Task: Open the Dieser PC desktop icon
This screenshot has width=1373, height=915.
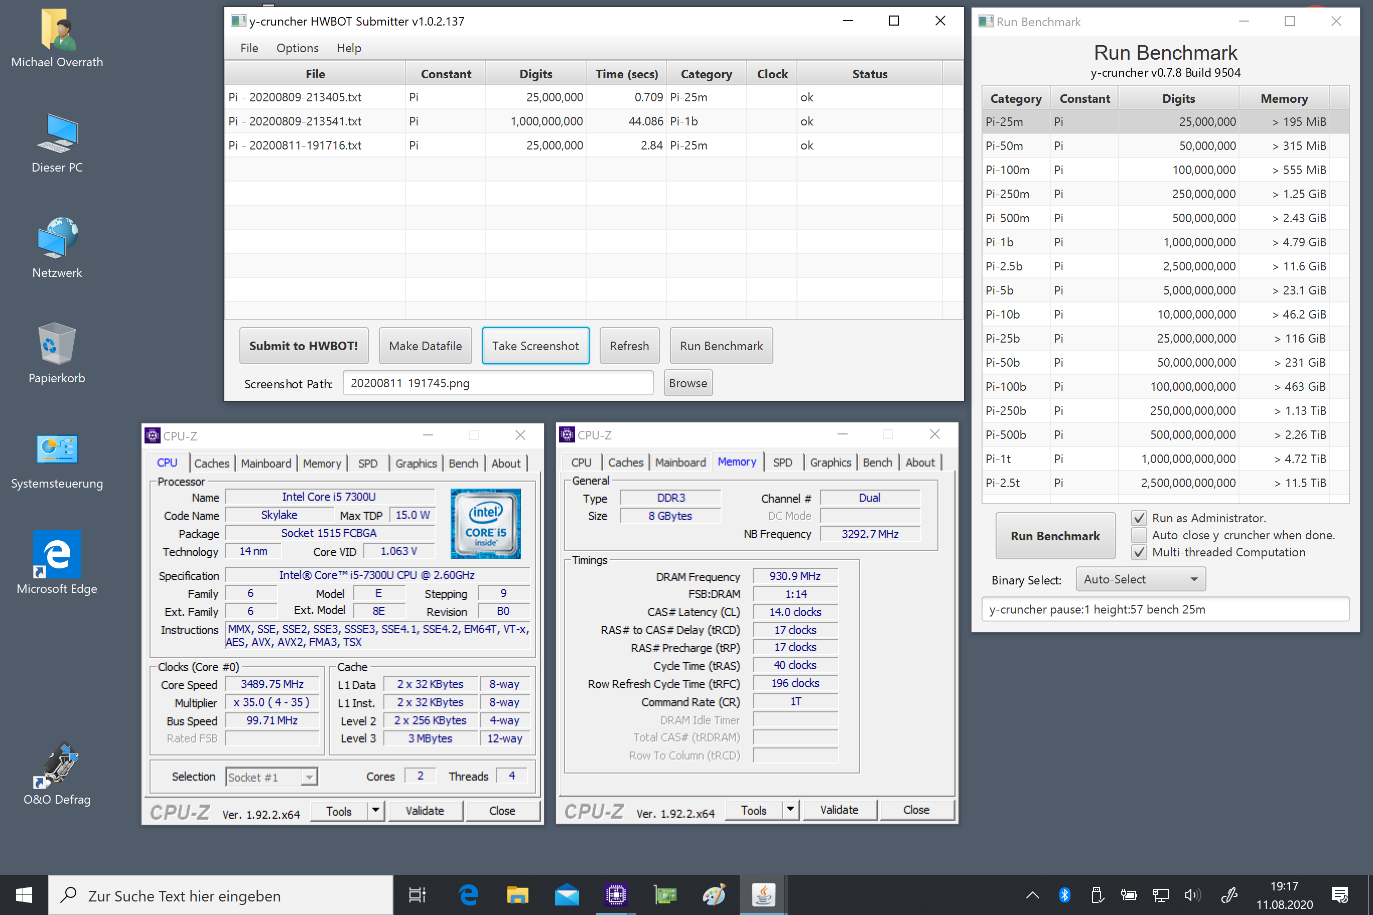Action: pos(57,133)
